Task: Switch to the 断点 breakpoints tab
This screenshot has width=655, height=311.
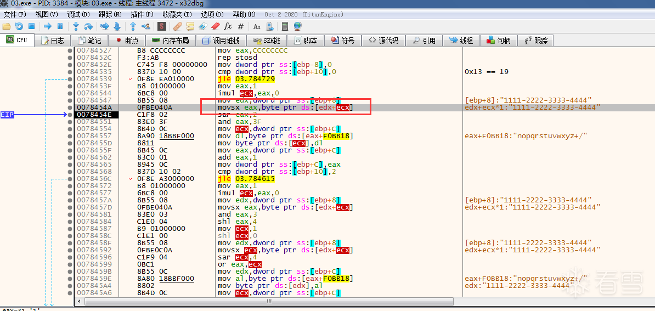Action: coord(127,41)
